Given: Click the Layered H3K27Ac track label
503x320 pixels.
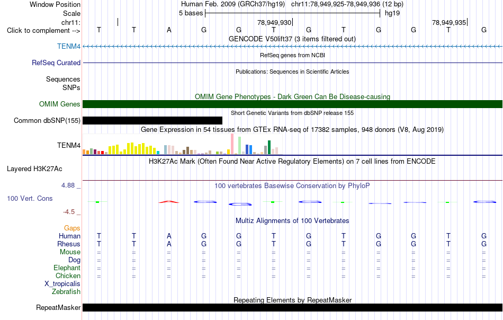Looking at the screenshot, I should point(34,169).
